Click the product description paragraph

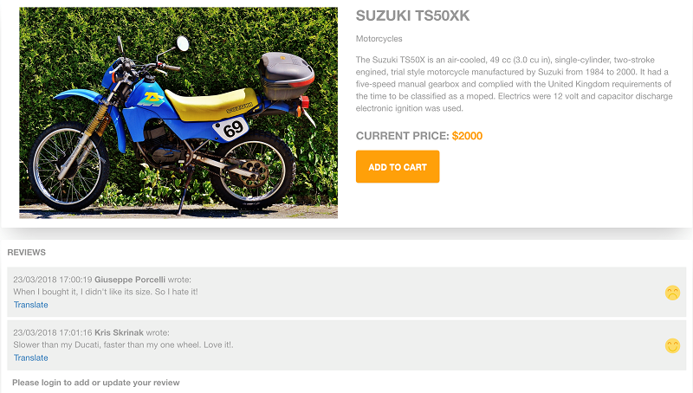514,84
